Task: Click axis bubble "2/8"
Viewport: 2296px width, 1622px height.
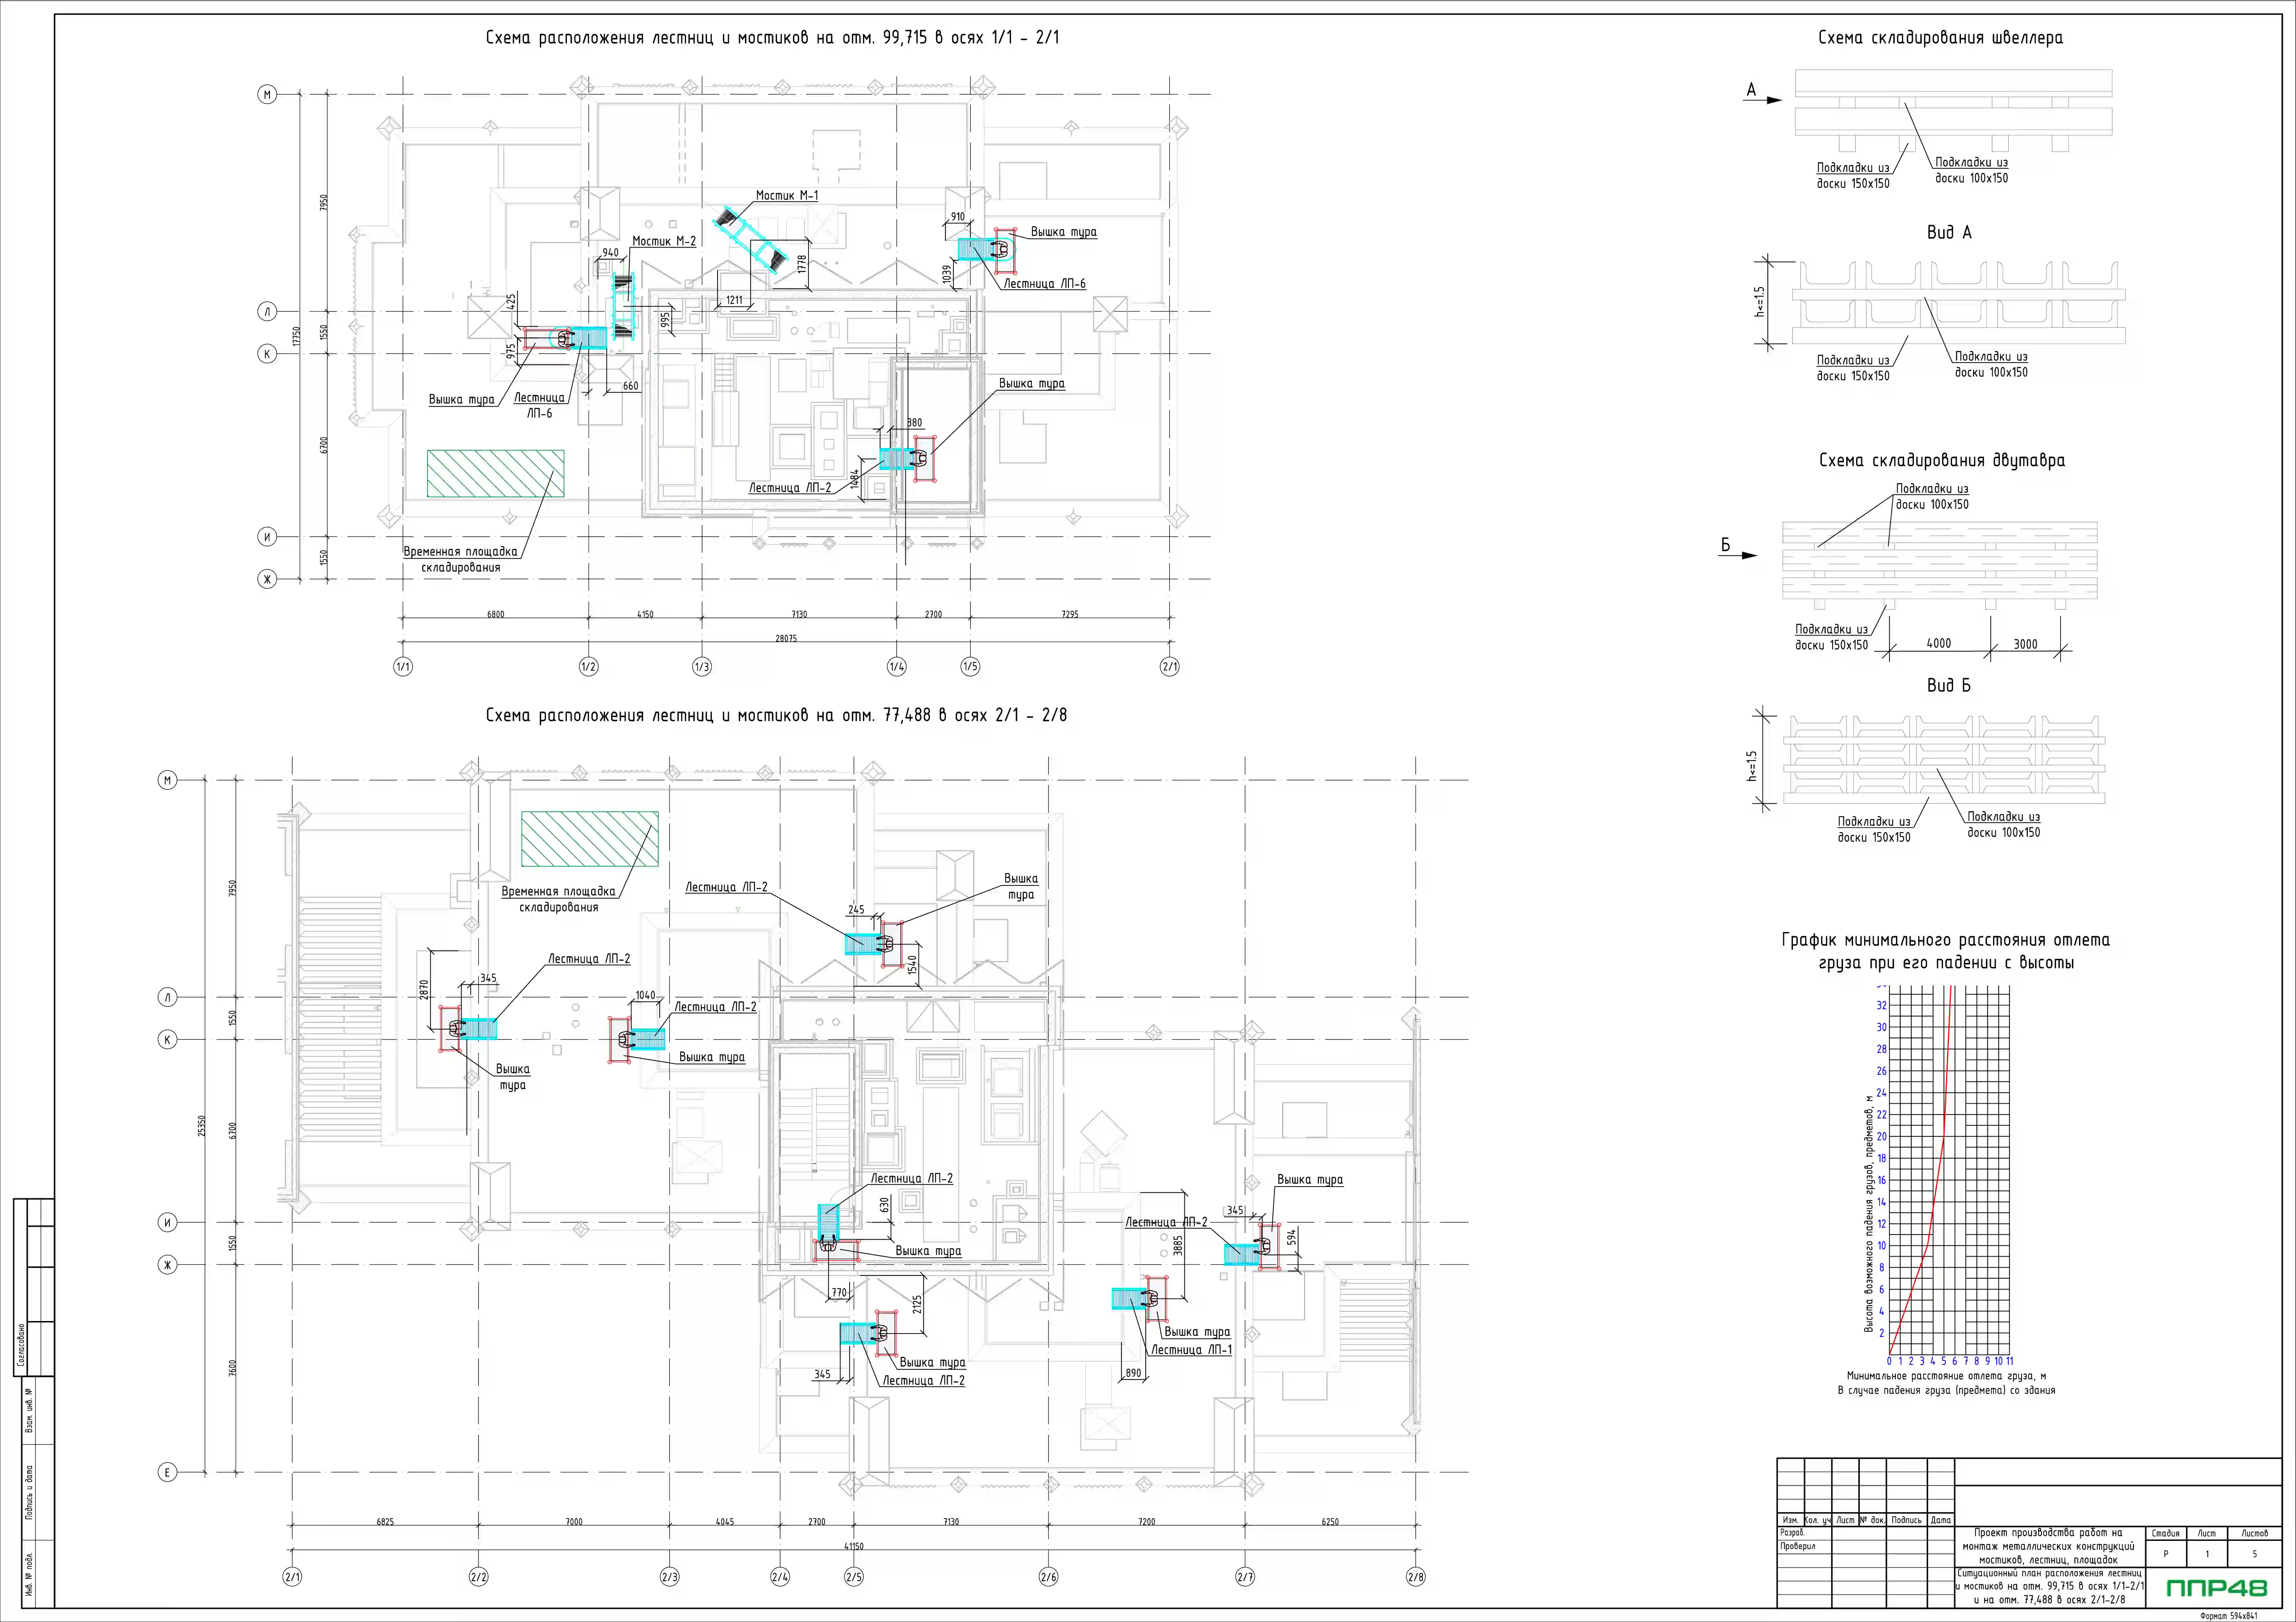Action: (1416, 1577)
